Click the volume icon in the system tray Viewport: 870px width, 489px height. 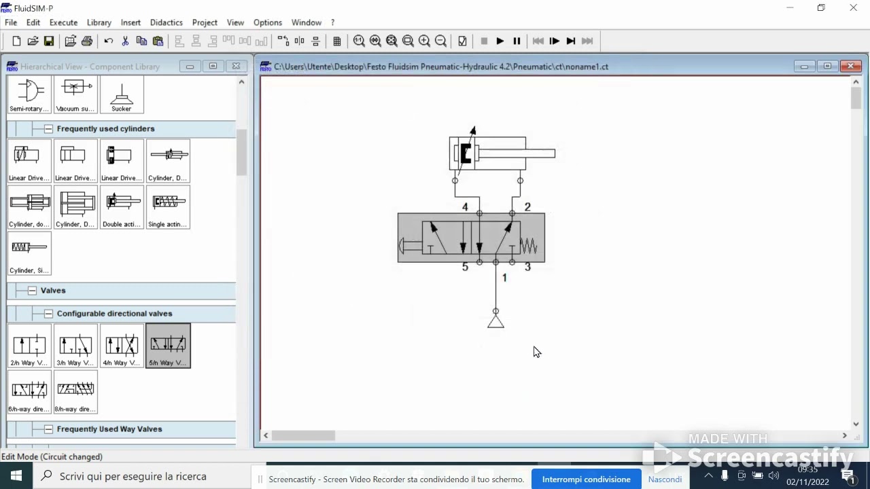tap(773, 475)
